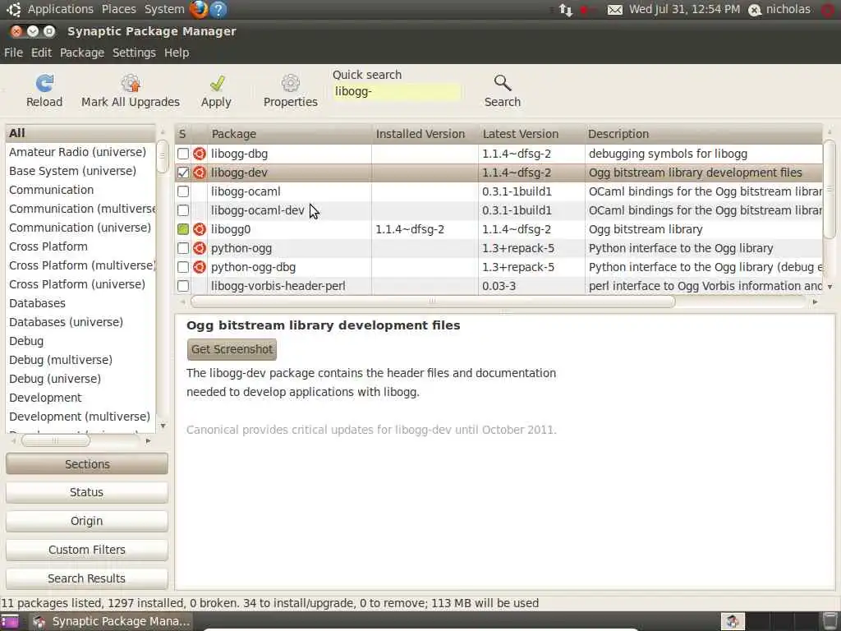Click the Mark All Upgrades icon
Viewport: 841px width, 631px height.
tap(131, 83)
